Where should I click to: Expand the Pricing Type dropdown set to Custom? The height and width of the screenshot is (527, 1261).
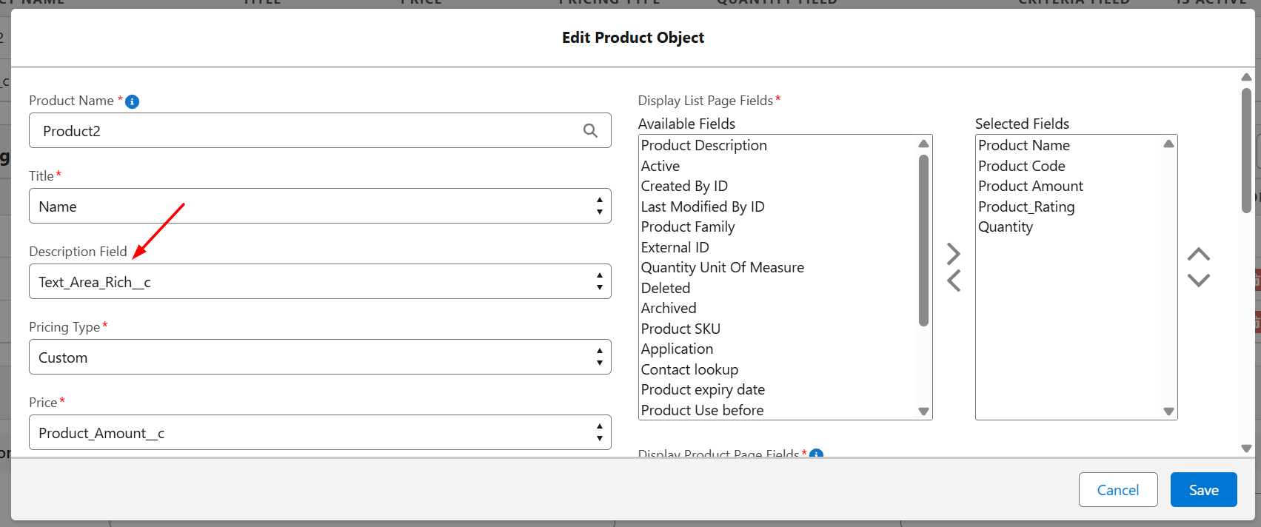pos(319,358)
